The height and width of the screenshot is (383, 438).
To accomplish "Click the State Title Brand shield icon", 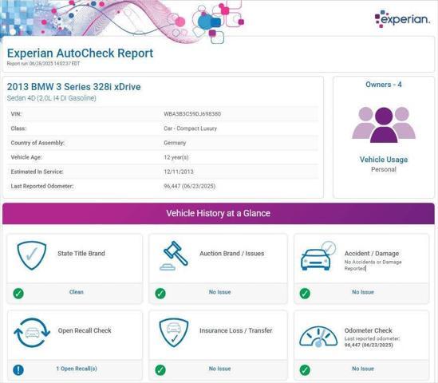I will point(32,255).
